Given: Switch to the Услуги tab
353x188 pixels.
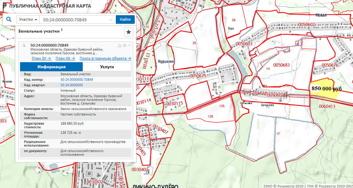Looking at the screenshot, I should click(107, 67).
